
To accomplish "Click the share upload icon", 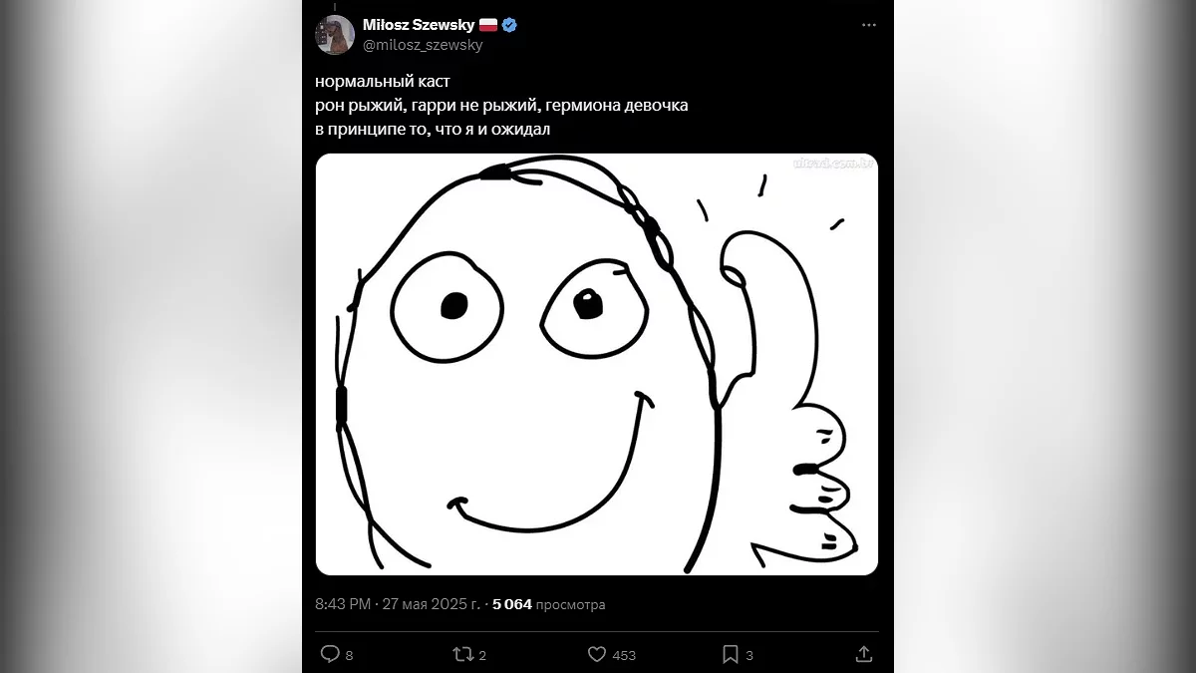I will [x=864, y=654].
